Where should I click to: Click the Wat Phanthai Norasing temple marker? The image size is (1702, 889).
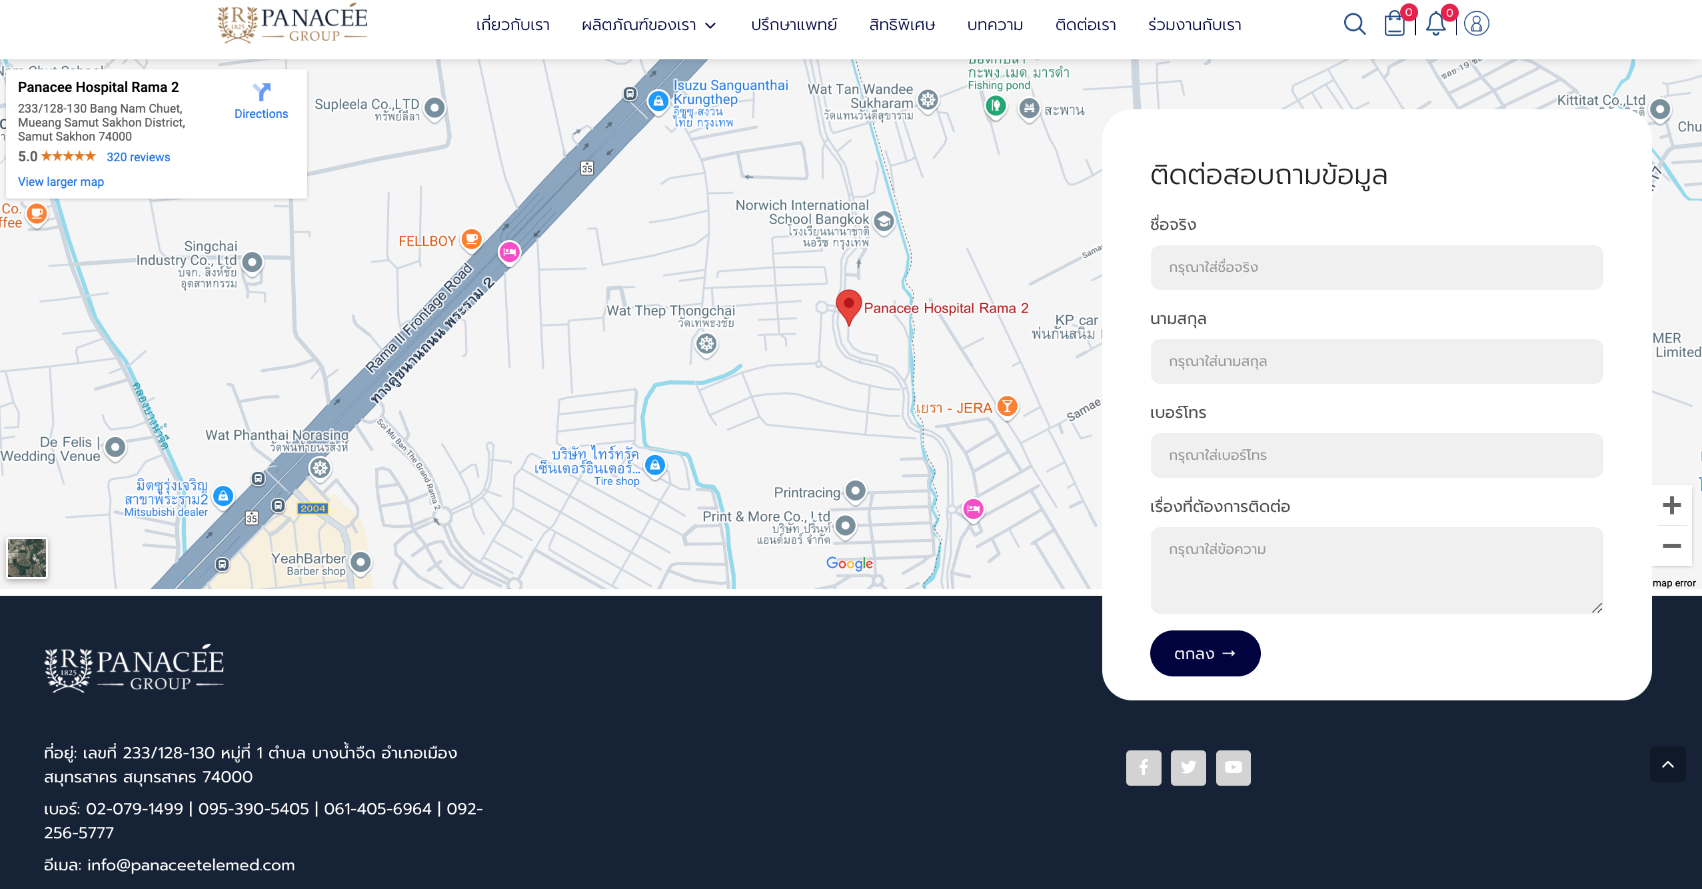(320, 468)
